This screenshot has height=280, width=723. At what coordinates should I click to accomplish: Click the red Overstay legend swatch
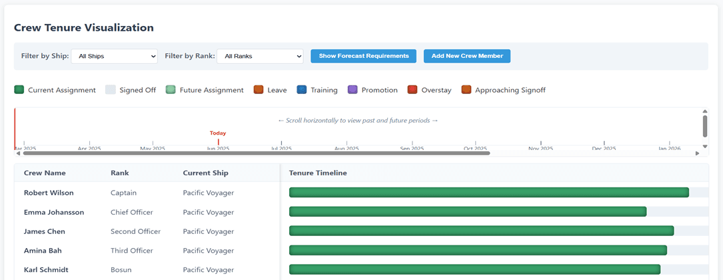pyautogui.click(x=412, y=90)
